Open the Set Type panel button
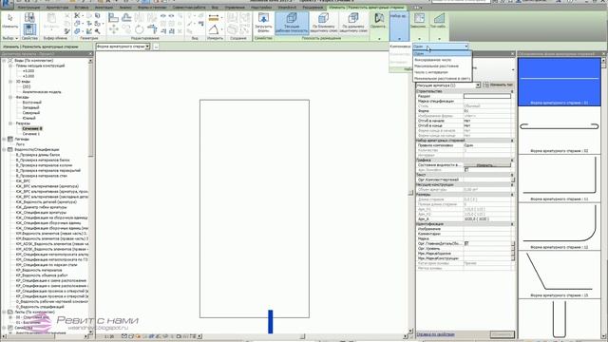608x342 pixels. tap(439, 26)
